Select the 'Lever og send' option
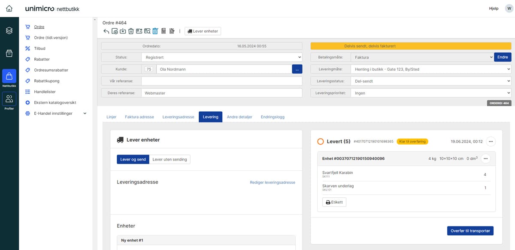Screen dimensions: 515x250 coord(133,159)
